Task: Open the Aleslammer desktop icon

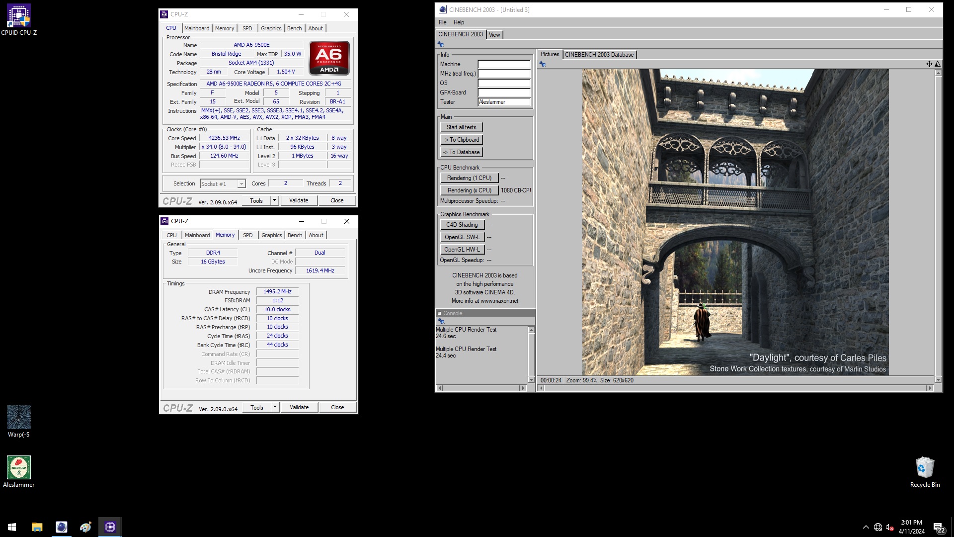Action: 19,472
